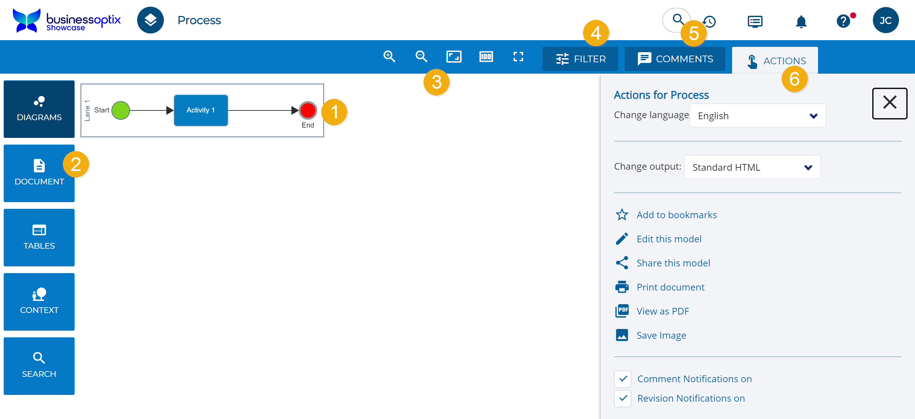Image resolution: width=915 pixels, height=419 pixels.
Task: Click the zoom in magnifier icon
Action: tap(389, 57)
